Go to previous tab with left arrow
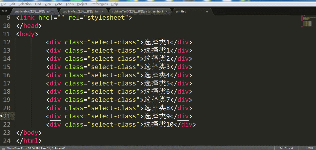This screenshot has width=316, height=150. click(3, 11)
